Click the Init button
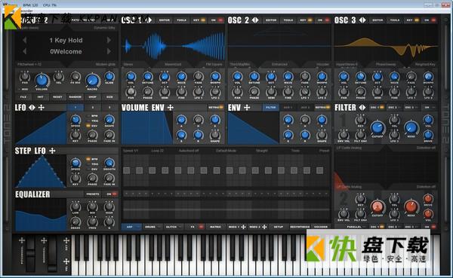The image size is (453, 278). 41,97
